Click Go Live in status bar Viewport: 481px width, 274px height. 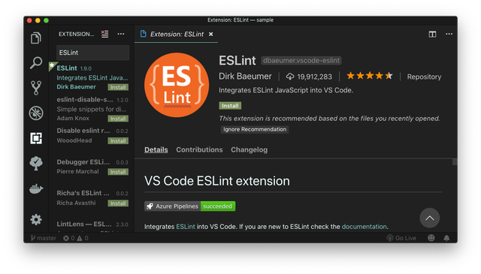tap(401, 238)
